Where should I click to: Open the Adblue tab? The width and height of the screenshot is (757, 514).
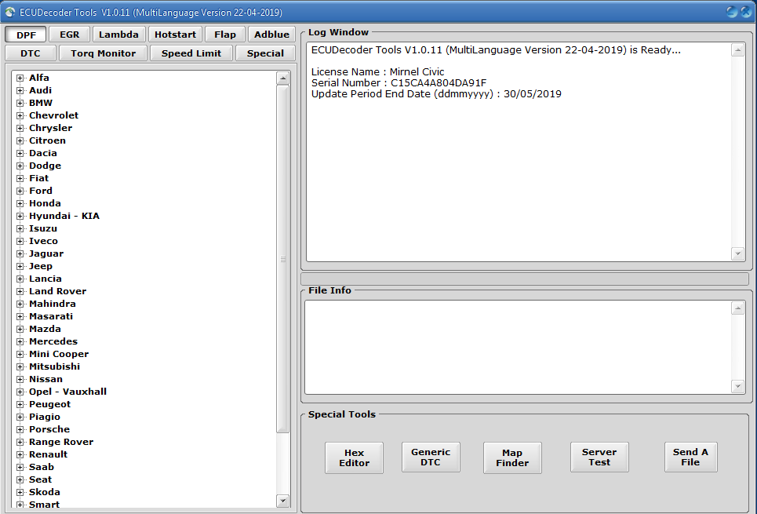(271, 35)
